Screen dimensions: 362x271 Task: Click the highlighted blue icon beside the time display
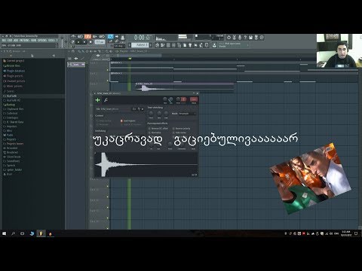point(110,37)
